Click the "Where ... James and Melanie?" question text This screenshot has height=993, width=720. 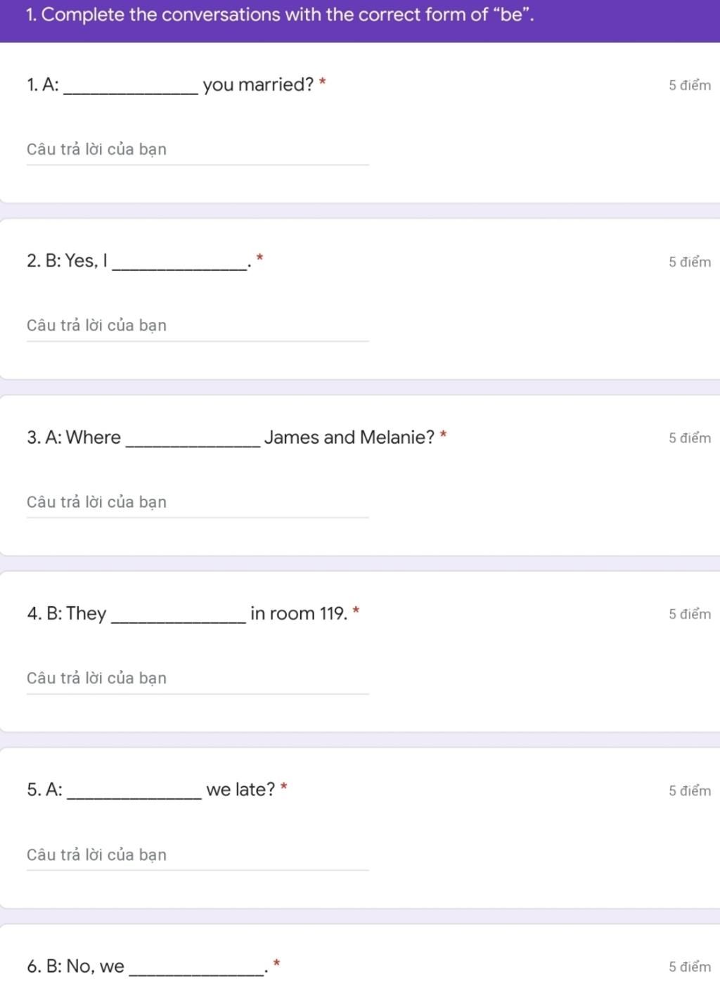pyautogui.click(x=231, y=437)
